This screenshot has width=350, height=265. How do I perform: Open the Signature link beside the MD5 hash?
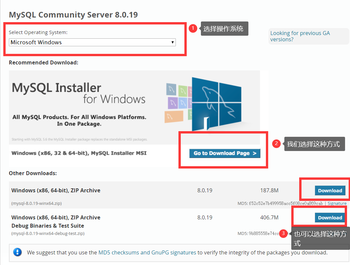[x=337, y=204]
